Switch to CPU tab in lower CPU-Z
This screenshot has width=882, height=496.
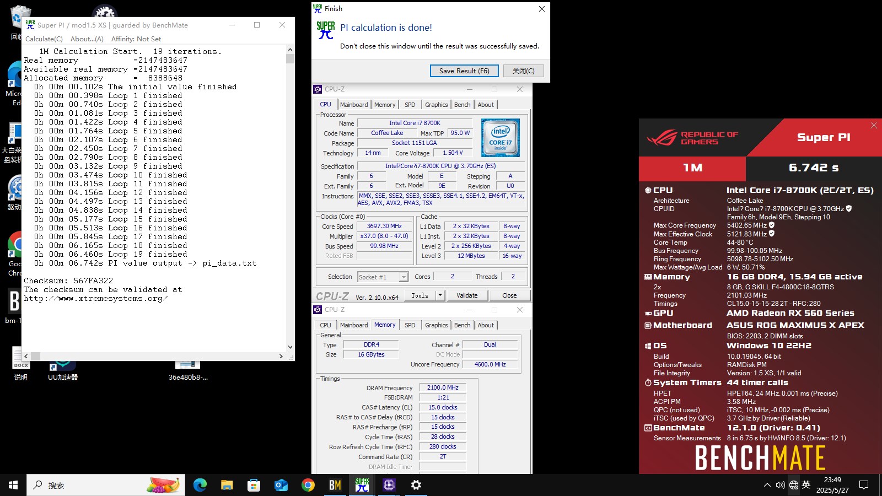coord(326,325)
